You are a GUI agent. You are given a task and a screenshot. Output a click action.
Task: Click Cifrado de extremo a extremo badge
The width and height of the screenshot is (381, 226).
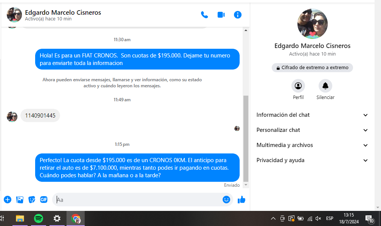tap(312, 68)
